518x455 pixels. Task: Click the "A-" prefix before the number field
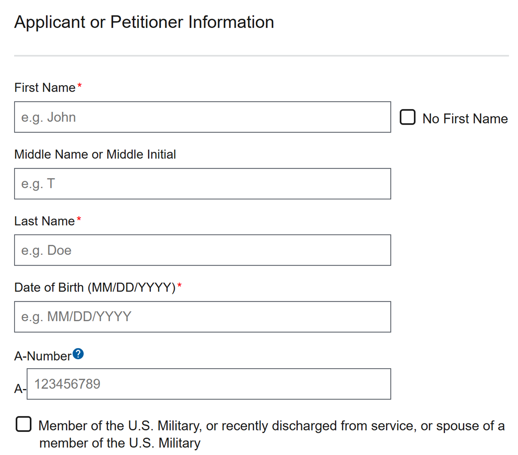coord(20,389)
